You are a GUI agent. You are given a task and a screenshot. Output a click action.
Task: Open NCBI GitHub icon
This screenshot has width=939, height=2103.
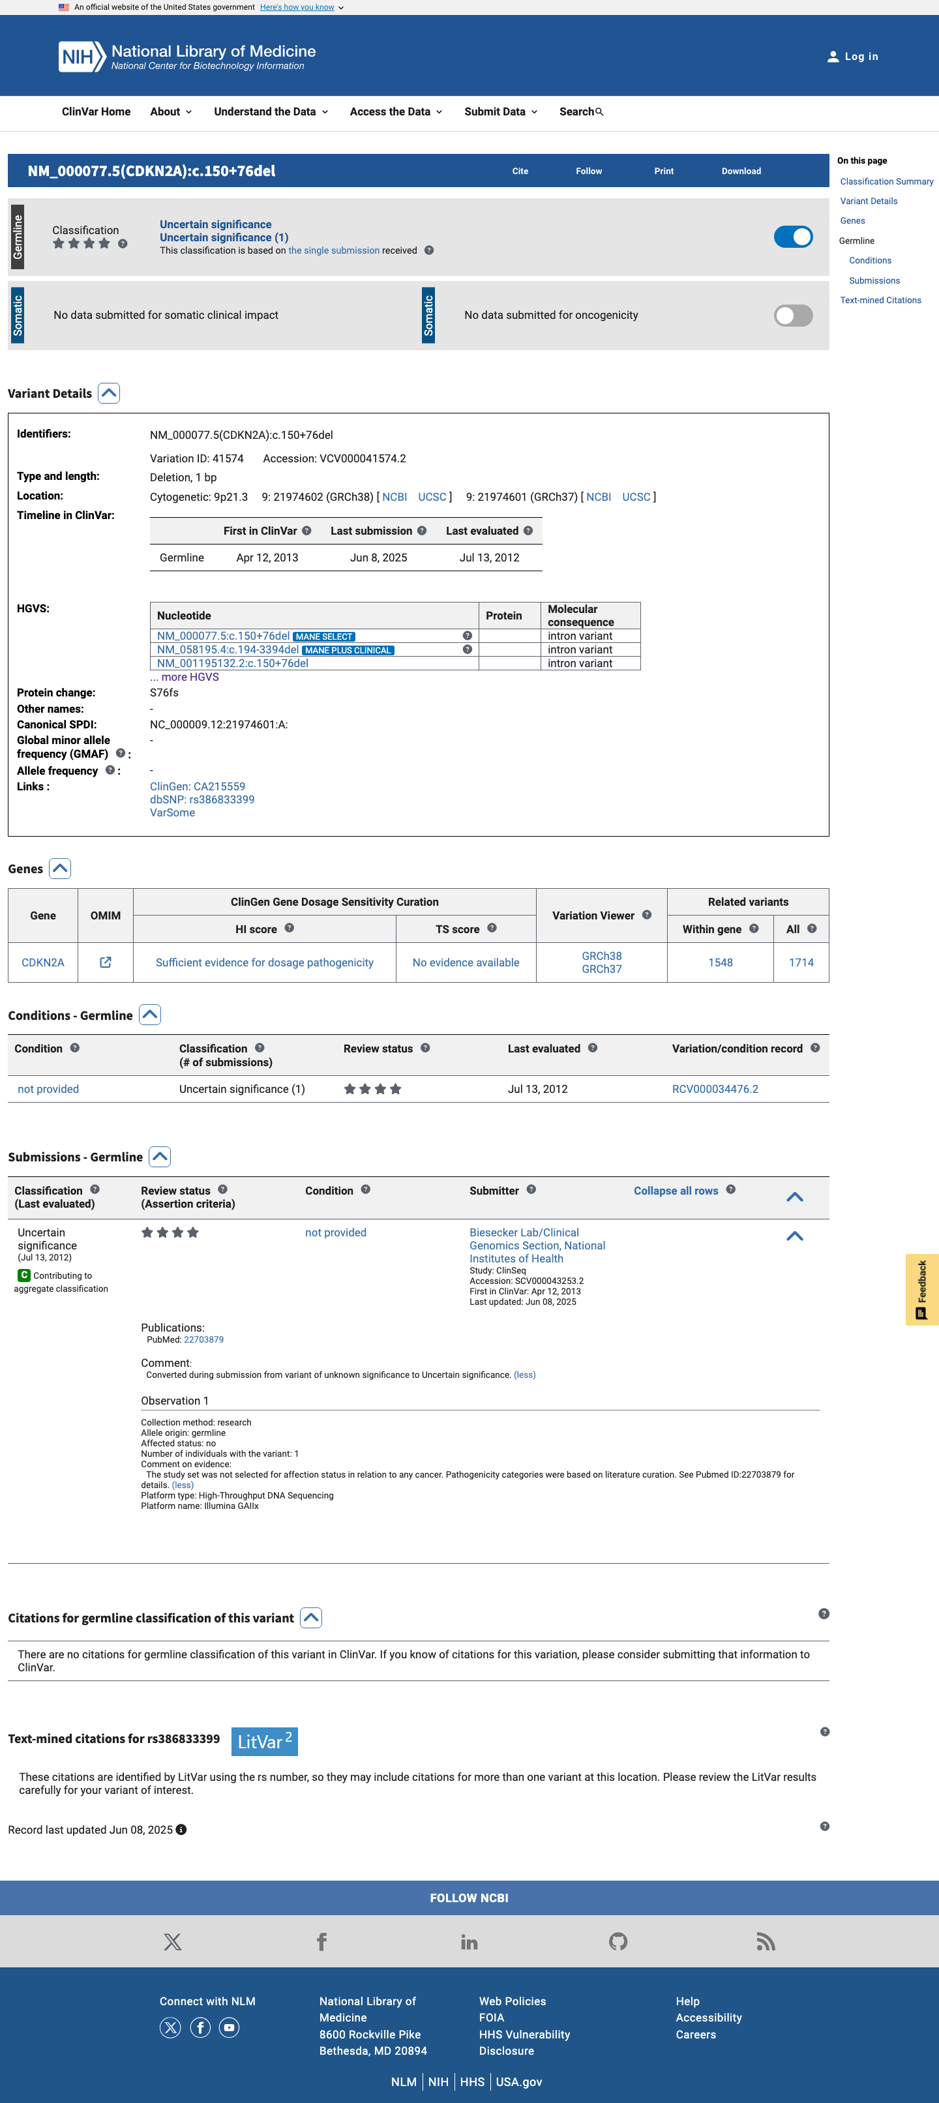(x=618, y=1941)
